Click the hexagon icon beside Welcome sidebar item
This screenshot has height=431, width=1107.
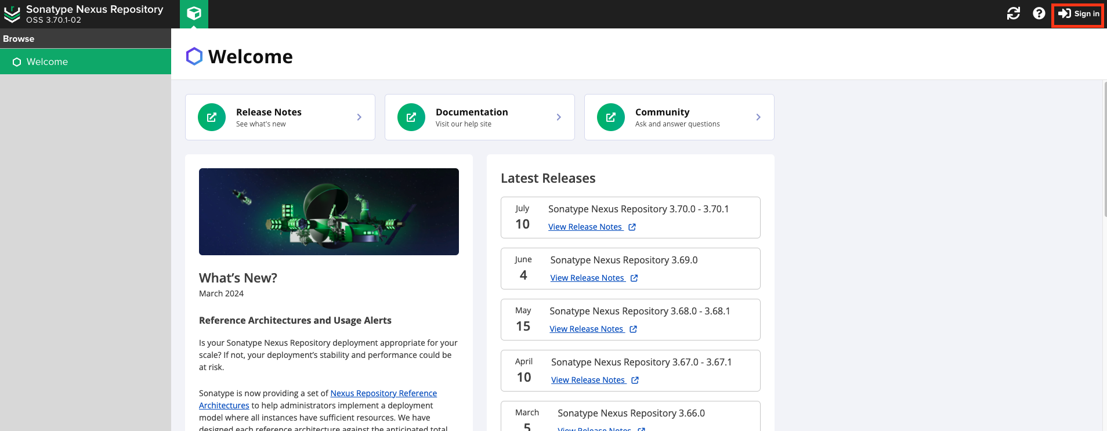[x=17, y=62]
